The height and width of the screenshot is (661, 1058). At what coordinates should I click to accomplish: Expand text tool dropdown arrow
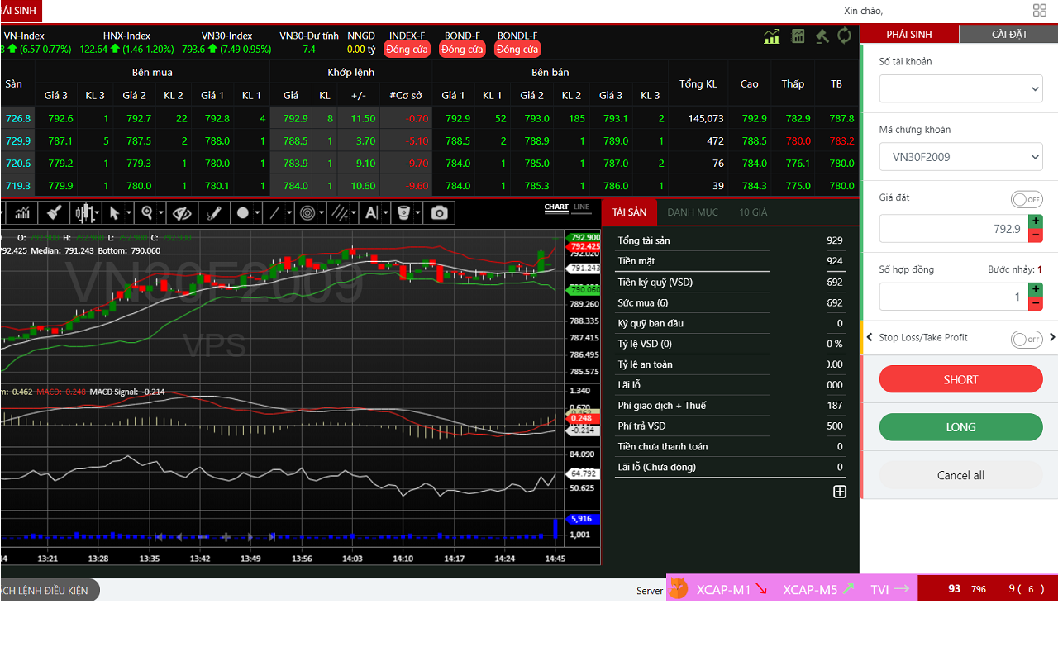point(386,213)
